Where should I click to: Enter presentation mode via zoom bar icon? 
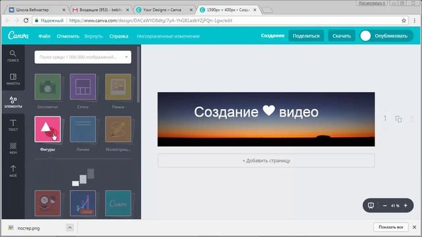[371, 205]
